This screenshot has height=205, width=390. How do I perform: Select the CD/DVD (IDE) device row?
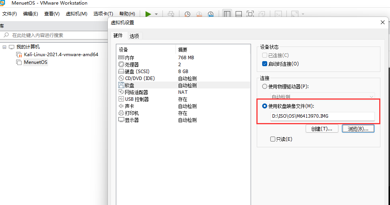tap(139, 78)
